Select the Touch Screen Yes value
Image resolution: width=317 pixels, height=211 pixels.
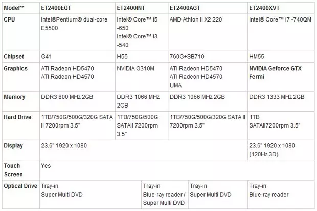[46, 166]
